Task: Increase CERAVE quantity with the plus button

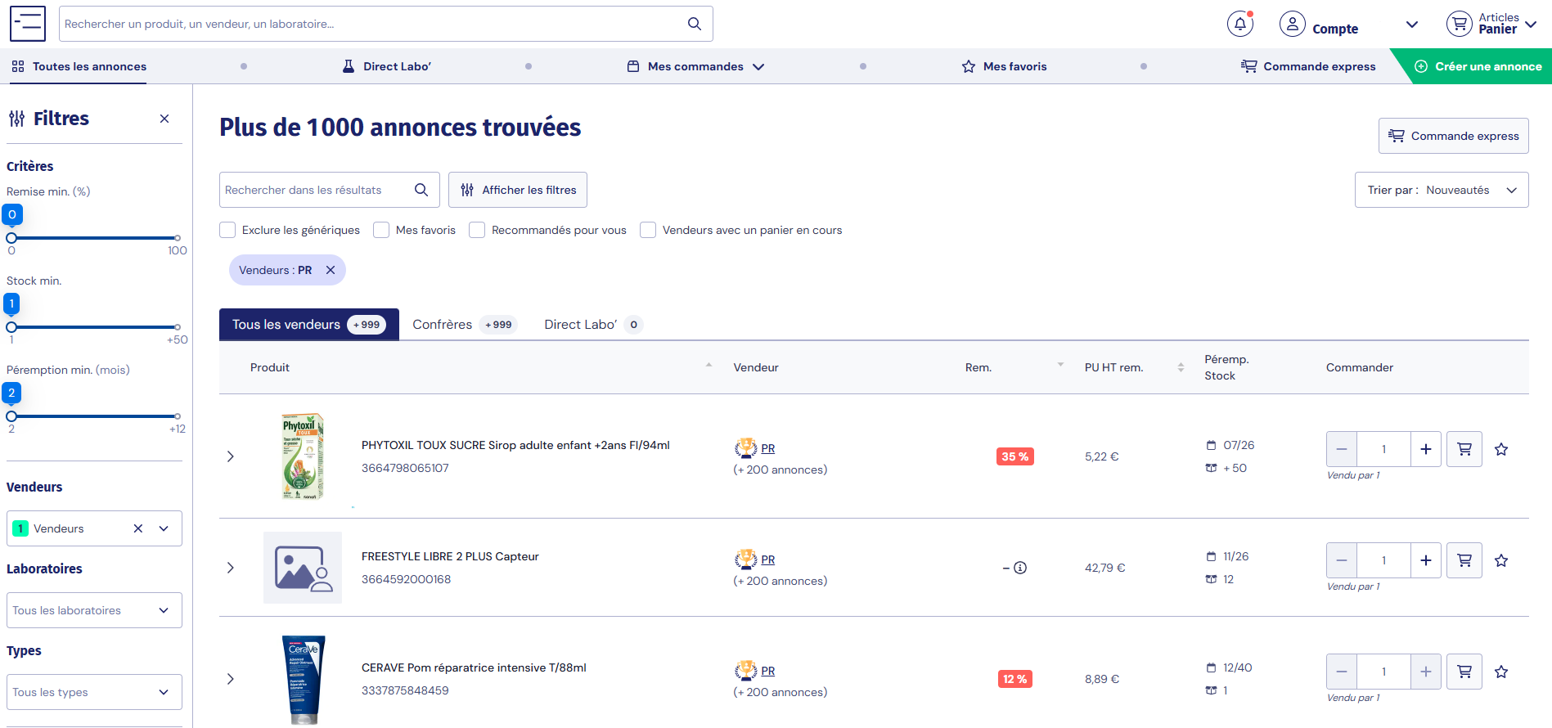Action: pyautogui.click(x=1425, y=672)
